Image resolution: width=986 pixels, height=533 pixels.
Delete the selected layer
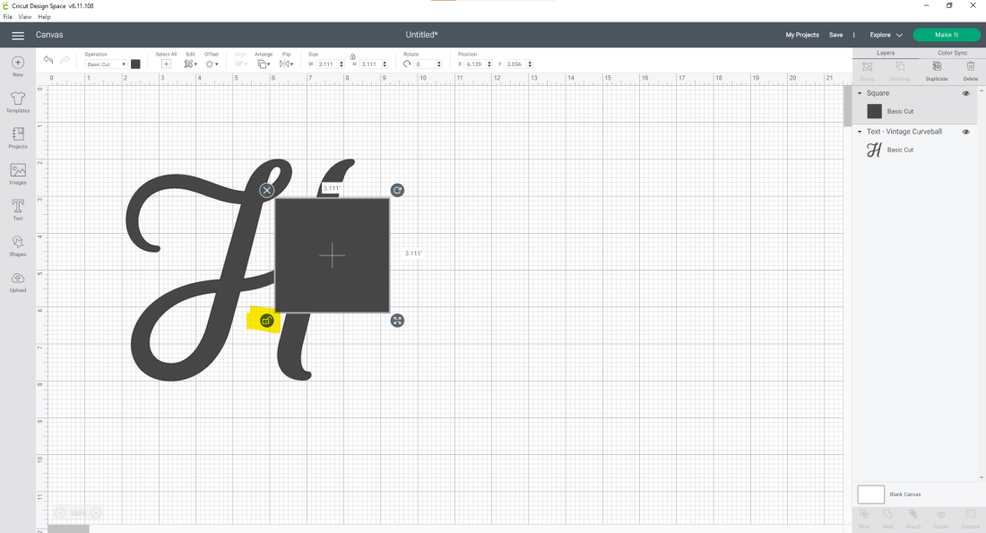(x=970, y=70)
